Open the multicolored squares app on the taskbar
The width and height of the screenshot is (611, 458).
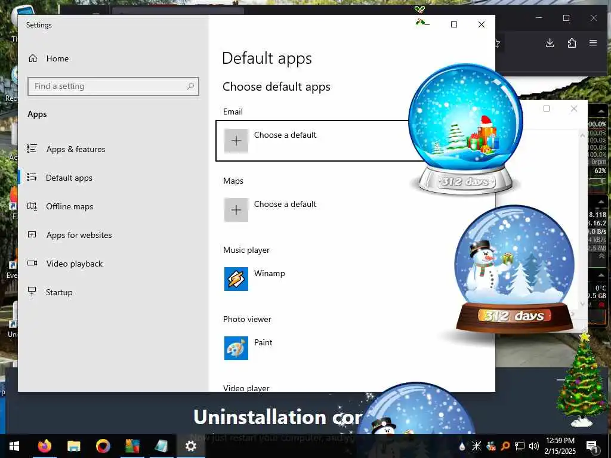[132, 446]
